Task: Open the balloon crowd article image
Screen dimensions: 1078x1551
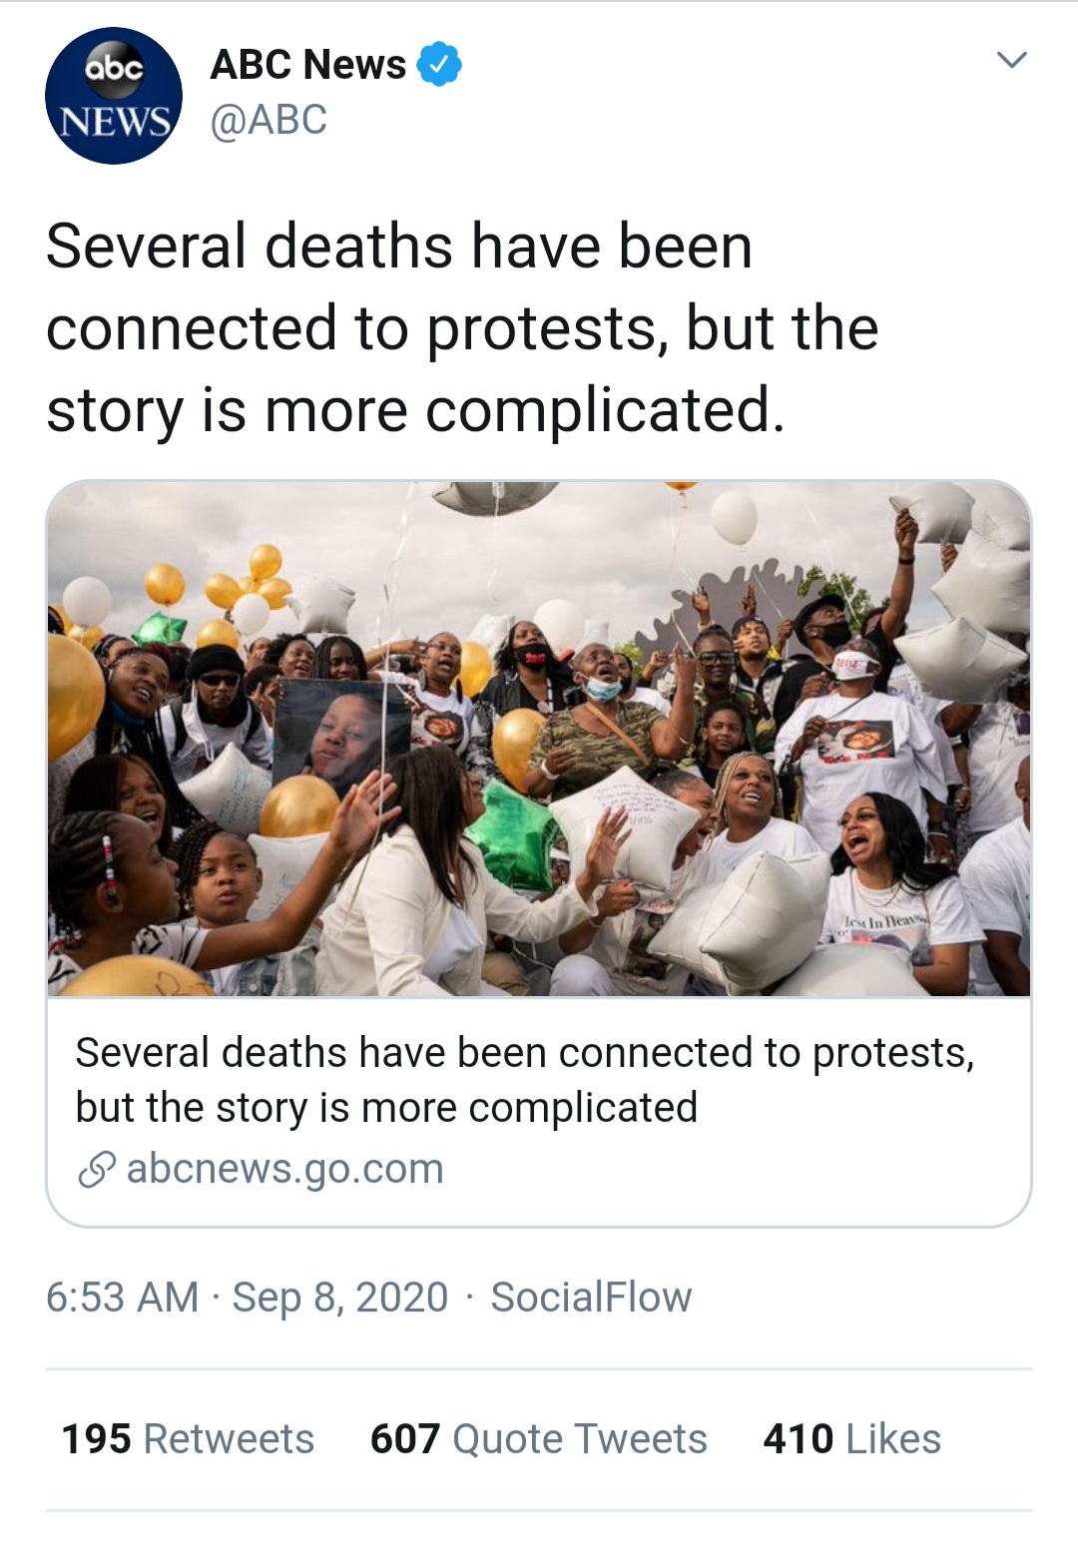Action: point(539,739)
